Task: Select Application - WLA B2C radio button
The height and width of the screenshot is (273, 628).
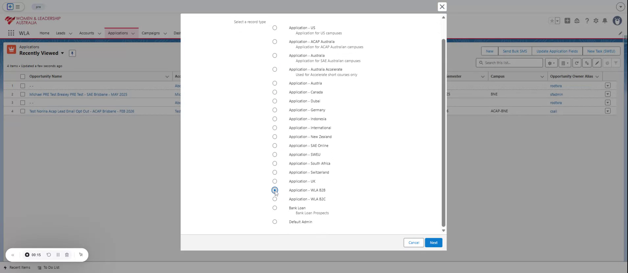Action: [275, 199]
